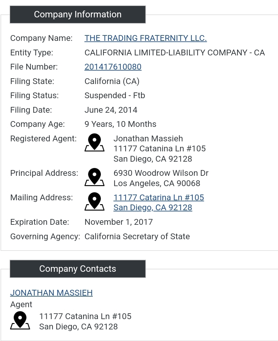Click the agent's 11177 Catanina Ln #105 contact address
The height and width of the screenshot is (341, 278).
[x=85, y=317]
